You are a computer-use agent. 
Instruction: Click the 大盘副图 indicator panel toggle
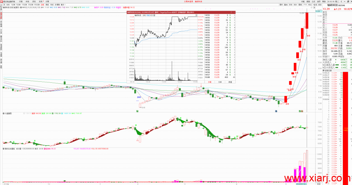4,113
